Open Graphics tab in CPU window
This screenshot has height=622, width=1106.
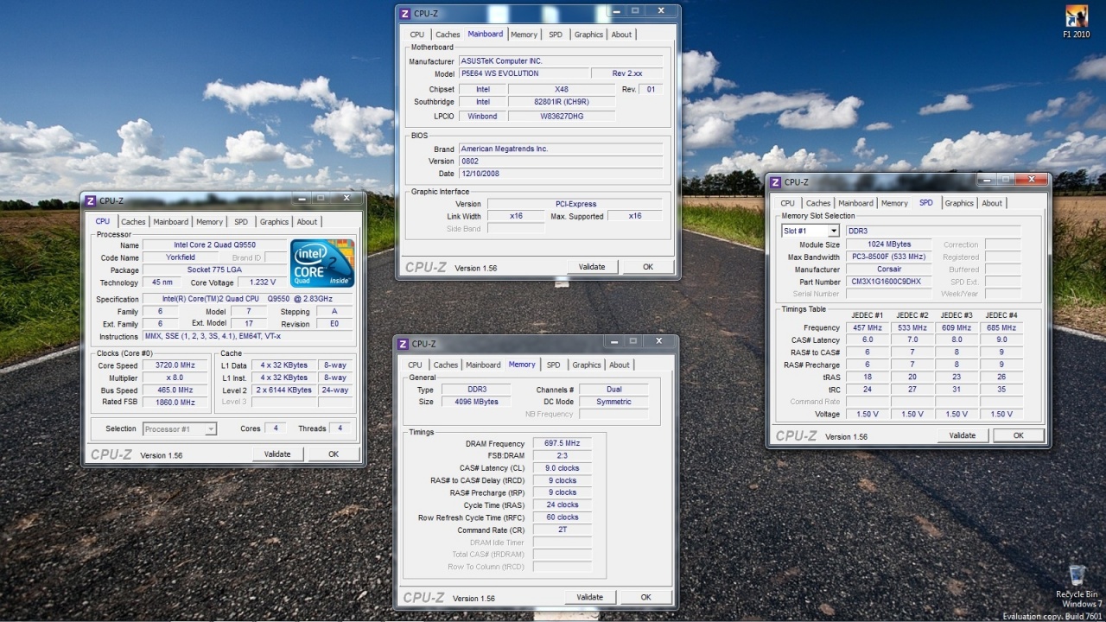(274, 222)
